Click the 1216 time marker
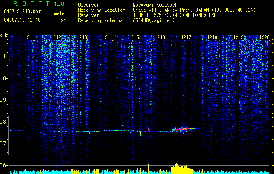The width and height of the screenshot is (274, 174). click(x=160, y=37)
